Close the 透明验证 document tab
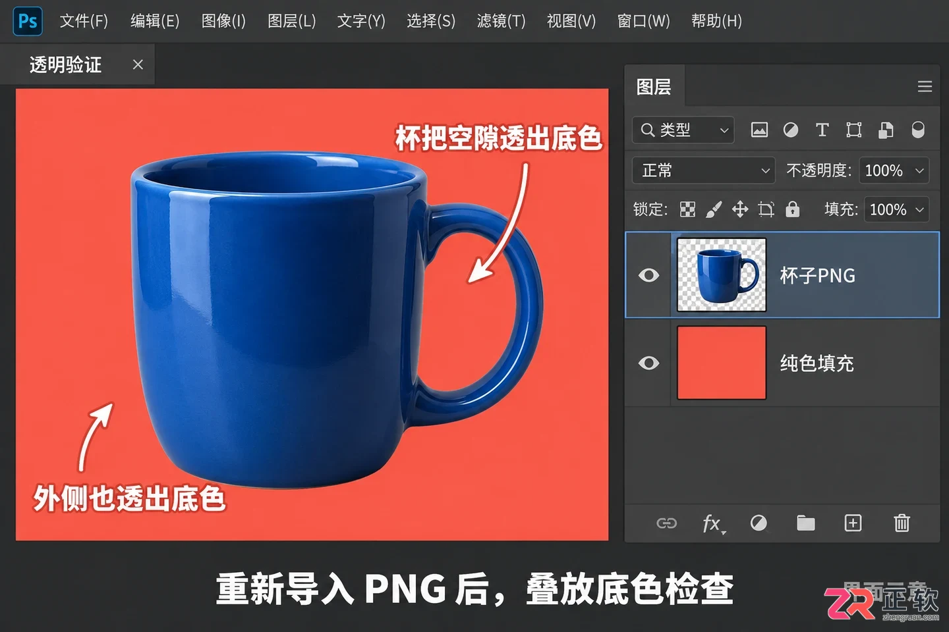949x632 pixels. (138, 65)
